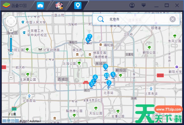Click the 北京理工大学 school icon
184x125 pixels.
(24, 32)
